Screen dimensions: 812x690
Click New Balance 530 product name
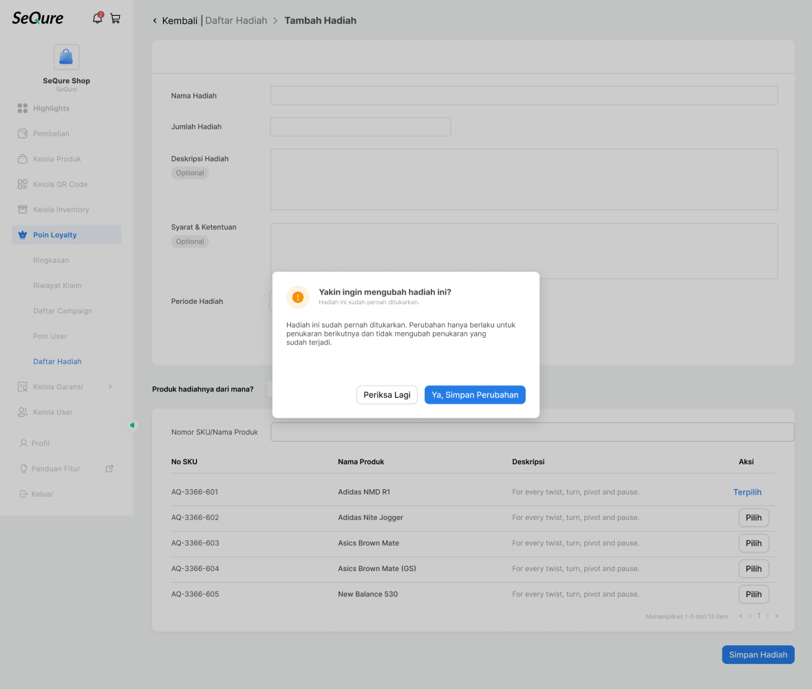pyautogui.click(x=367, y=594)
